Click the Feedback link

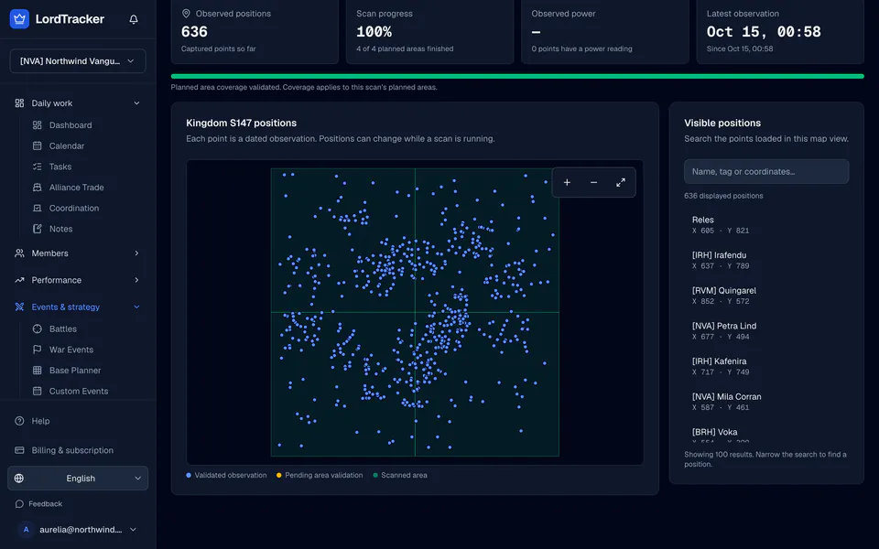(38, 503)
